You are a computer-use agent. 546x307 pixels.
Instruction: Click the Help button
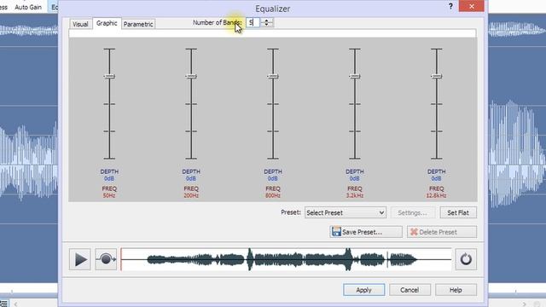[456, 290]
